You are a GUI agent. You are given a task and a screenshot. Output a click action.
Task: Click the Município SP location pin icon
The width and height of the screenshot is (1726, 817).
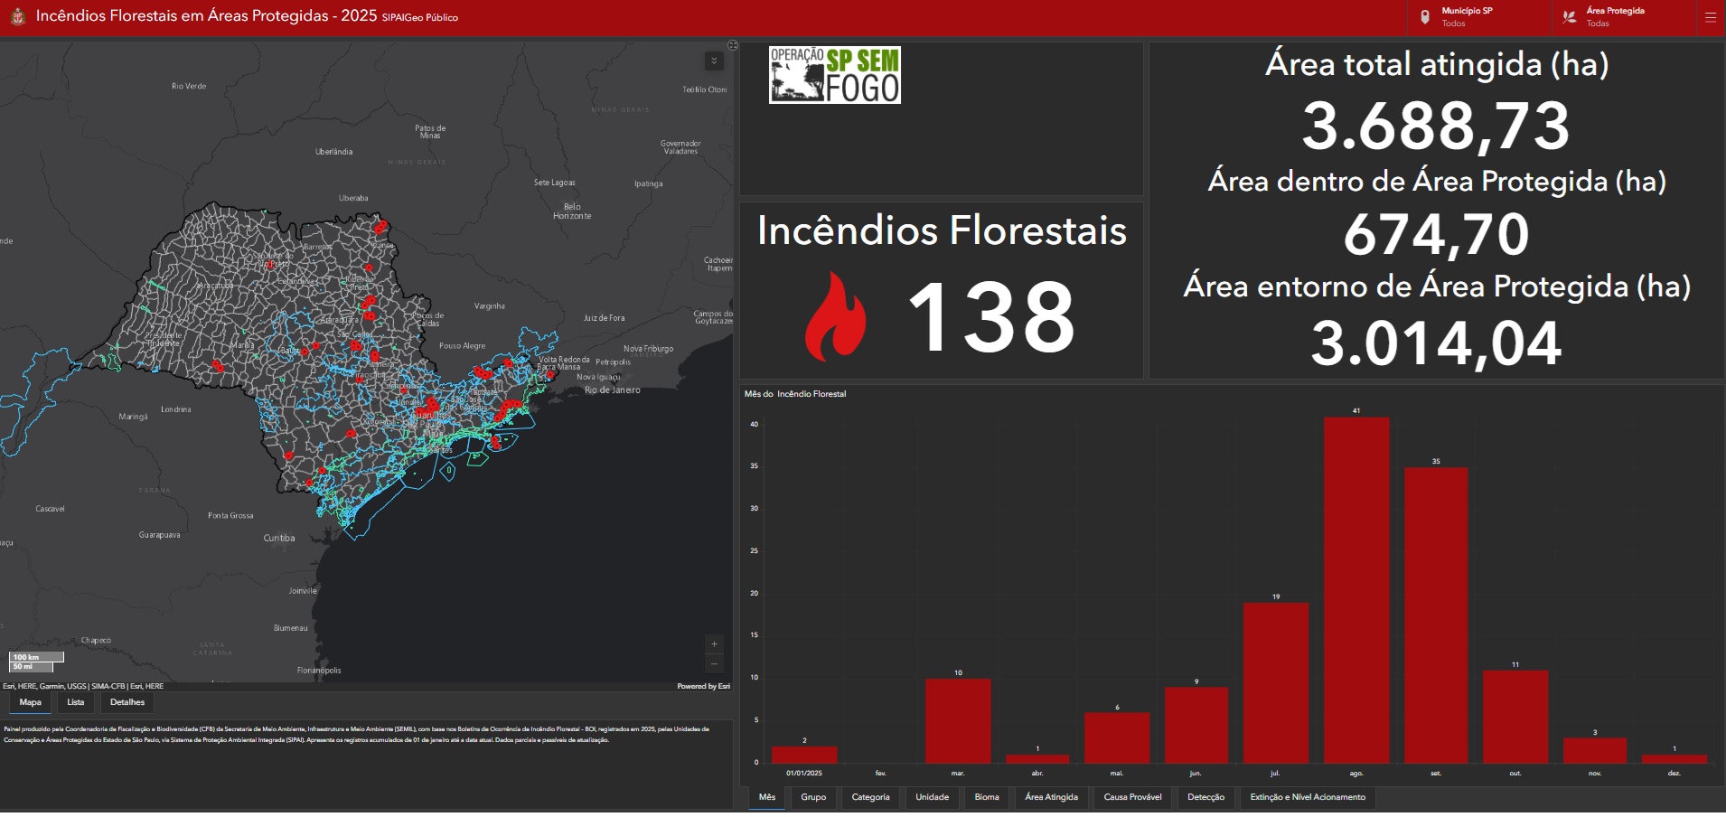pyautogui.click(x=1425, y=17)
